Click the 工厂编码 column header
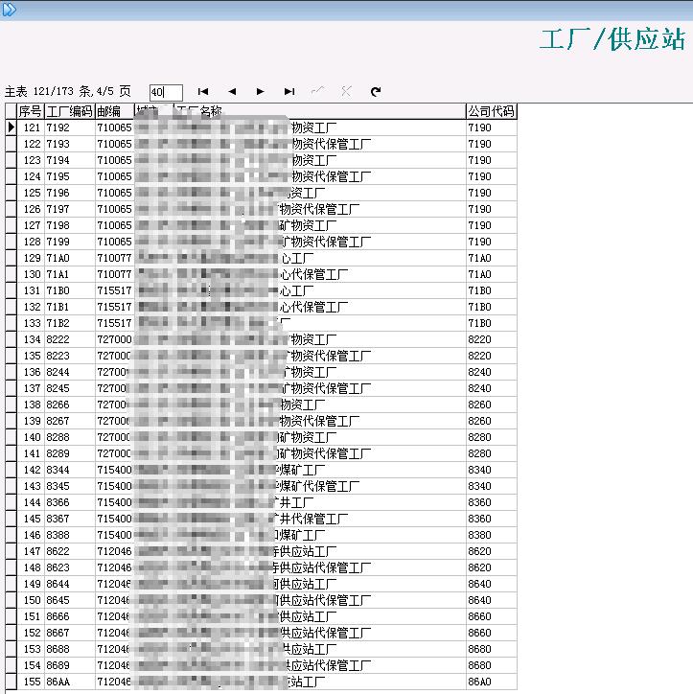 [x=69, y=111]
